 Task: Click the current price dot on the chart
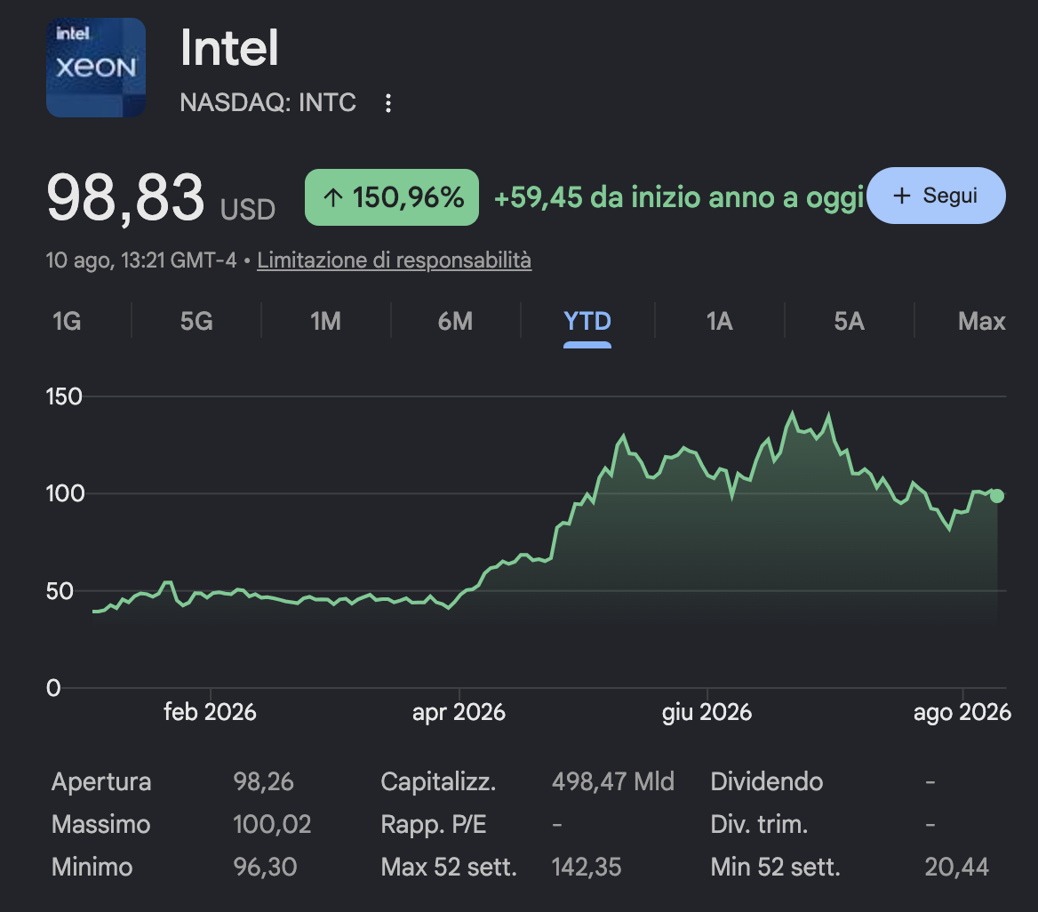point(997,495)
